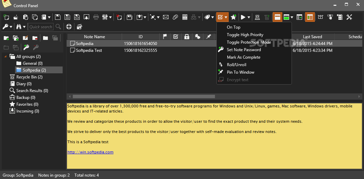364x179 pixels.
Task: Collapse the All groups tree node
Action: (5, 57)
